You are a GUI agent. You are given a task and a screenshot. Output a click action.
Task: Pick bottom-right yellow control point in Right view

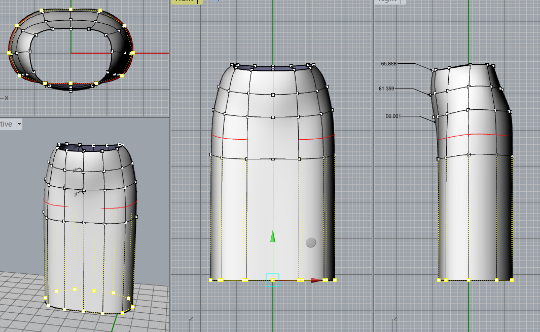[x=512, y=280]
